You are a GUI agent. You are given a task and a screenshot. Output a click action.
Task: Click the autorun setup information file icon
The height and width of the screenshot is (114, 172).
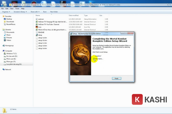click(x=36, y=19)
